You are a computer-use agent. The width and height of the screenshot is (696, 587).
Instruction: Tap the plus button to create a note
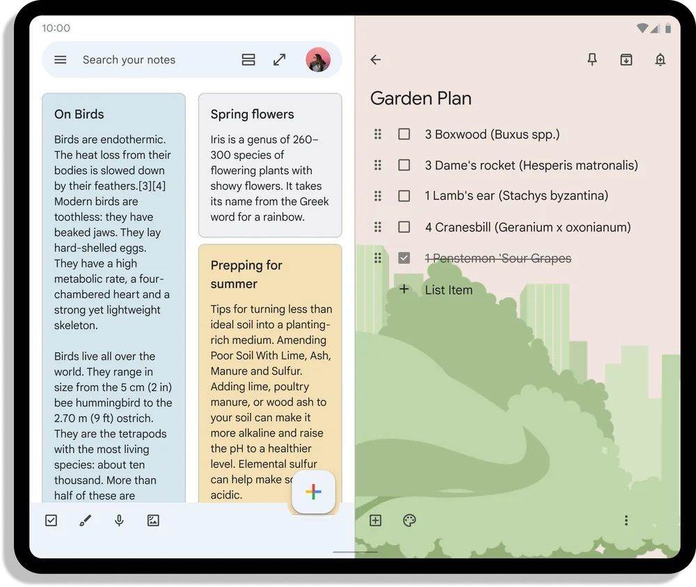click(313, 492)
